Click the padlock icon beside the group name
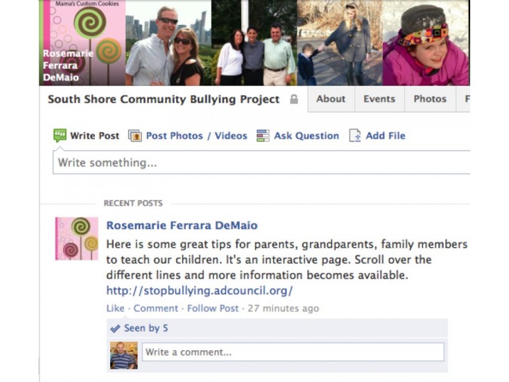 point(294,99)
